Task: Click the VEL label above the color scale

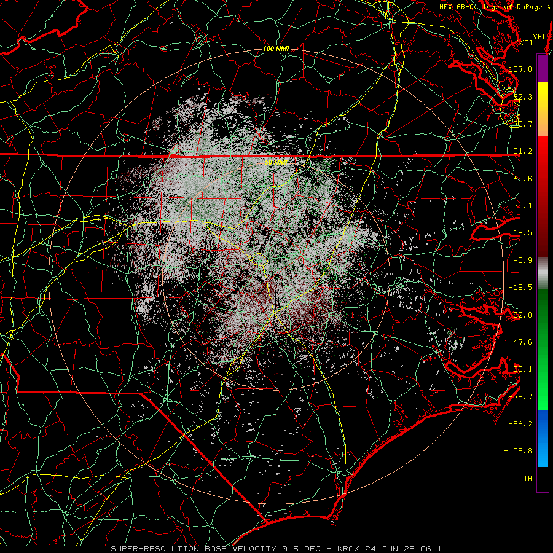Action: (x=539, y=37)
